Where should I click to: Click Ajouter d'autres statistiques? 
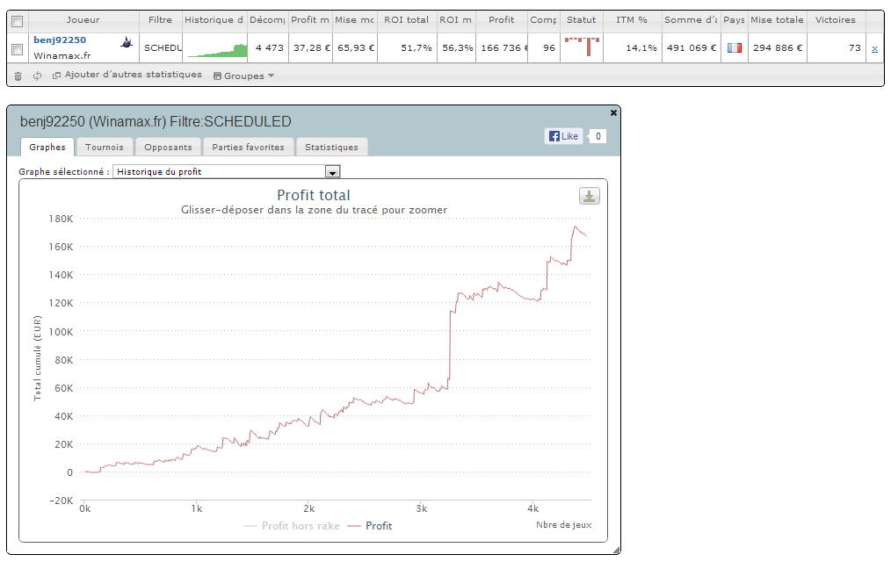(127, 75)
